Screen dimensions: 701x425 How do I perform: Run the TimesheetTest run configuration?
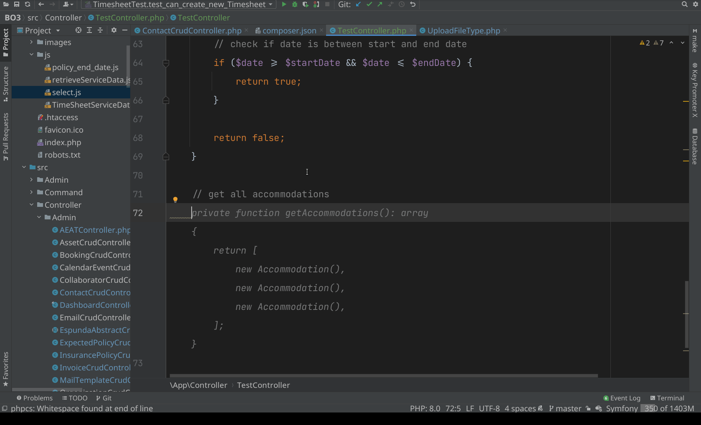point(284,5)
